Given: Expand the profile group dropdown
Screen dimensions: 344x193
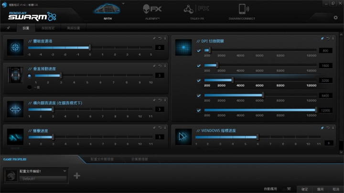Looking at the screenshot, I should point(64,171).
